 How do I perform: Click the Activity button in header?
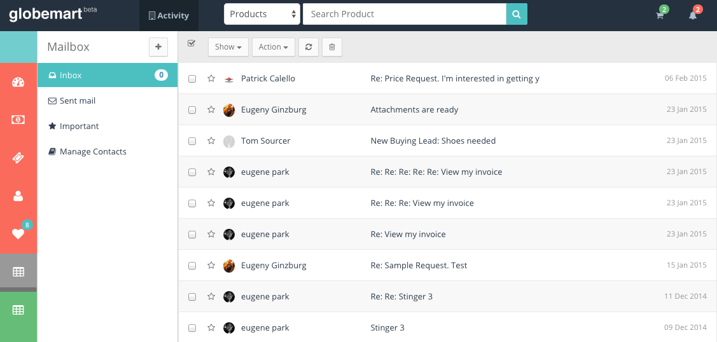pyautogui.click(x=169, y=15)
